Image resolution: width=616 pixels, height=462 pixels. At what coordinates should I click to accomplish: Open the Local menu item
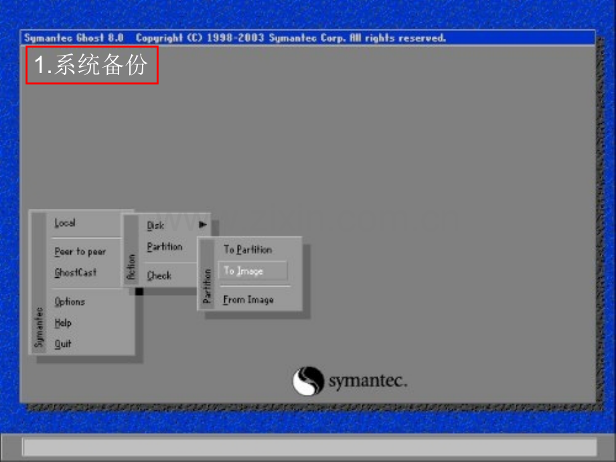65,223
